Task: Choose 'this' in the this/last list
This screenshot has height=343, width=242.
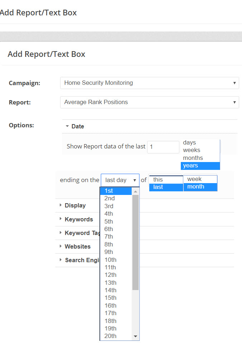Action: (158, 180)
